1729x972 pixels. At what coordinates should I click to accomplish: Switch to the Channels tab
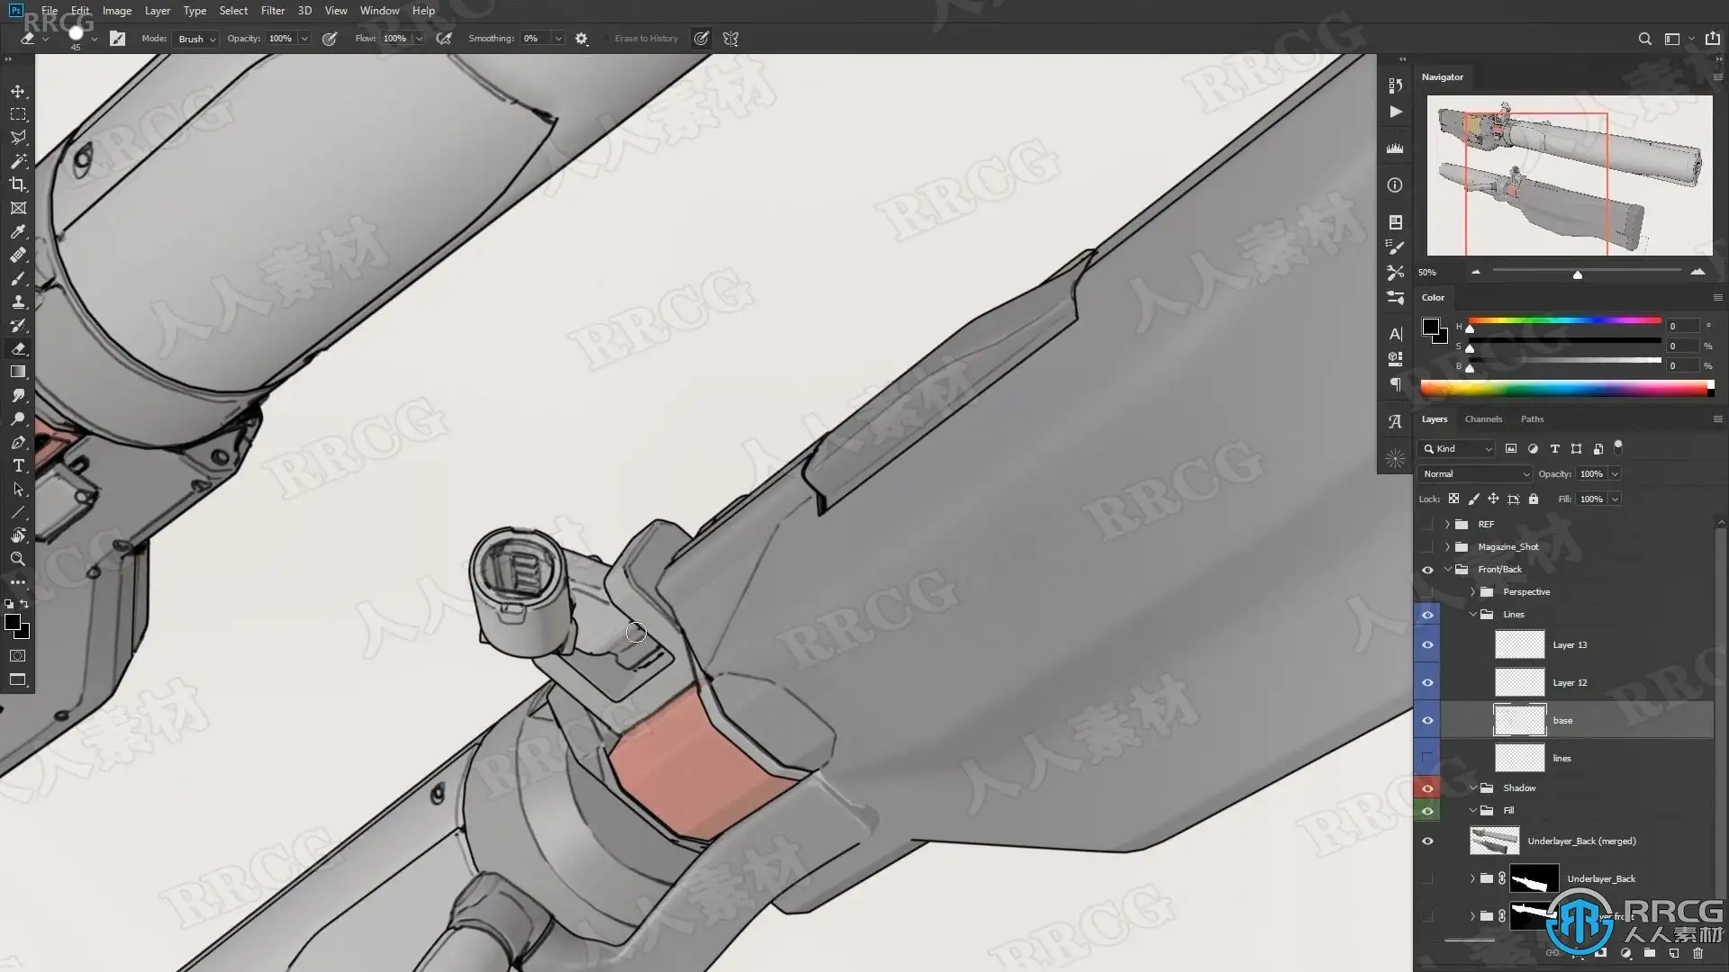(1483, 419)
